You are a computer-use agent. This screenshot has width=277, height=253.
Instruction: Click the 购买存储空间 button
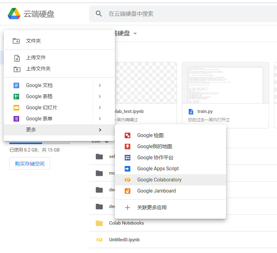pos(29,163)
